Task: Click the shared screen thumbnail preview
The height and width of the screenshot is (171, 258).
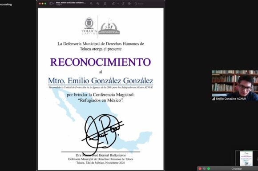Action: coord(246,159)
